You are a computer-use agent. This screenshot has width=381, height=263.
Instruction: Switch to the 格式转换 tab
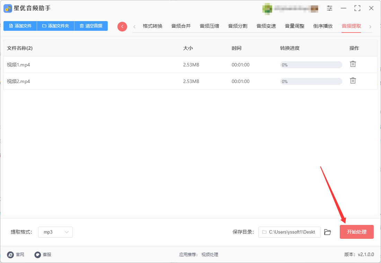[153, 26]
